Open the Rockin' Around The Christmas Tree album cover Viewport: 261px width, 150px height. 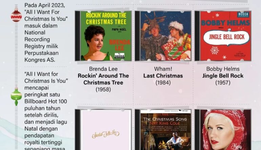pyautogui.click(x=103, y=36)
